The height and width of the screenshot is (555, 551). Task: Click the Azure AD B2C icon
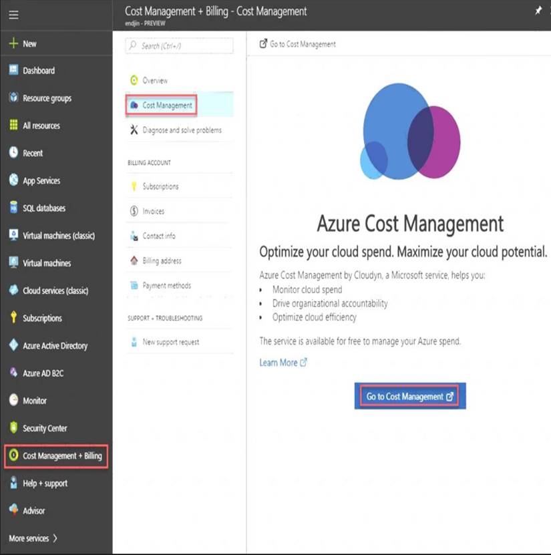click(13, 373)
